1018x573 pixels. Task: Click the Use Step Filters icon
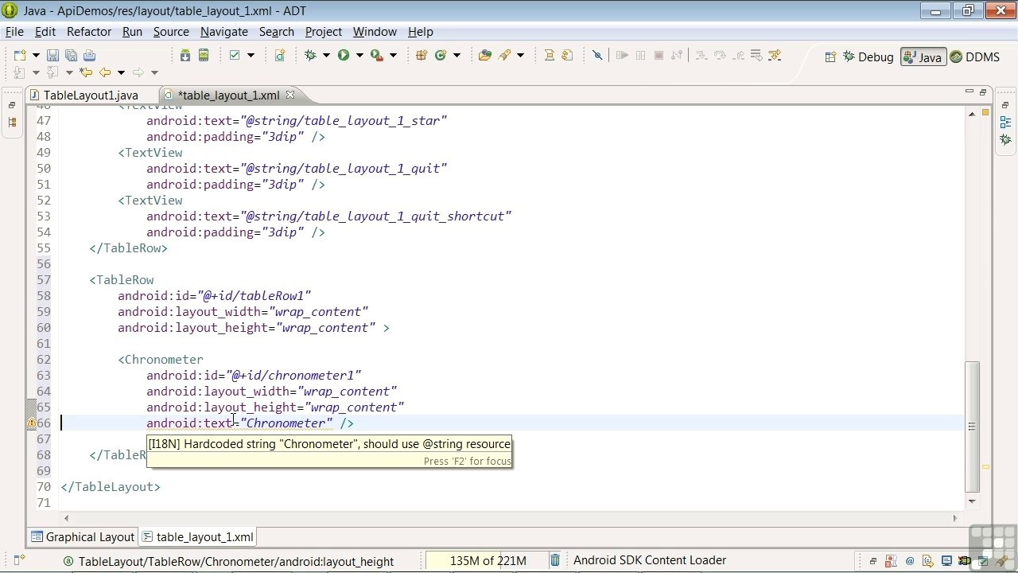pyautogui.click(x=775, y=55)
